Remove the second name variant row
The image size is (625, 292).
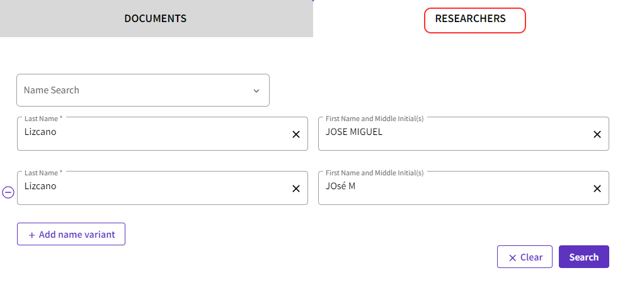[8, 192]
